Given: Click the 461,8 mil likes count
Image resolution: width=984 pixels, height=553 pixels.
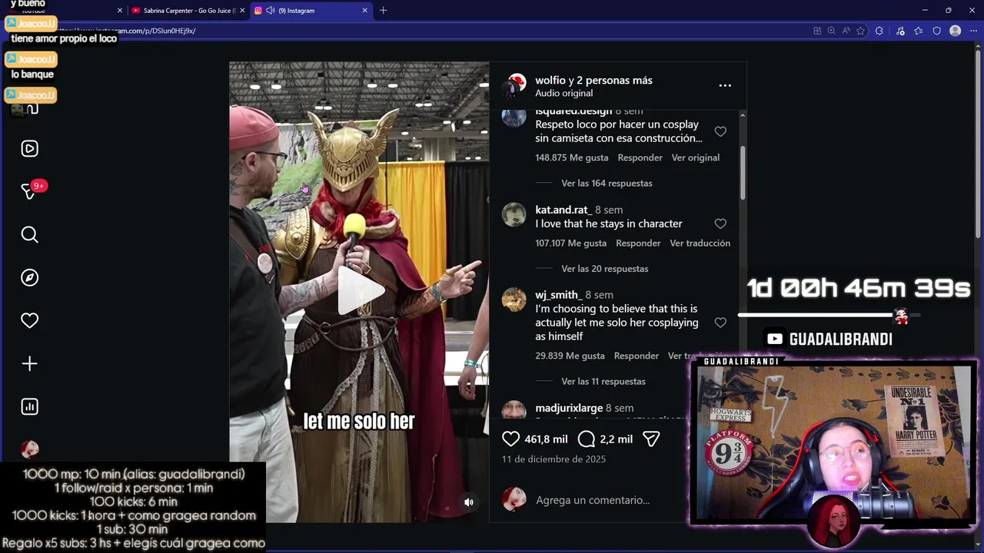Looking at the screenshot, I should (x=546, y=439).
